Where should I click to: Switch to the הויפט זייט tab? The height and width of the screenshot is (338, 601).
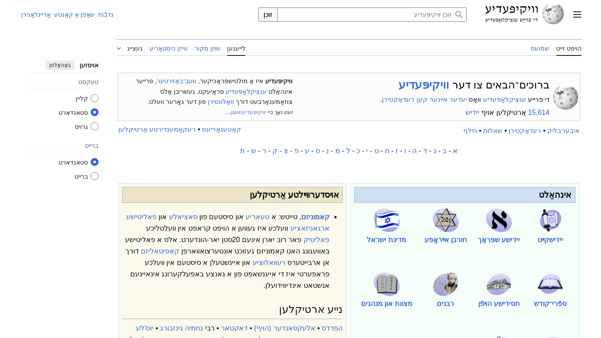569,48
